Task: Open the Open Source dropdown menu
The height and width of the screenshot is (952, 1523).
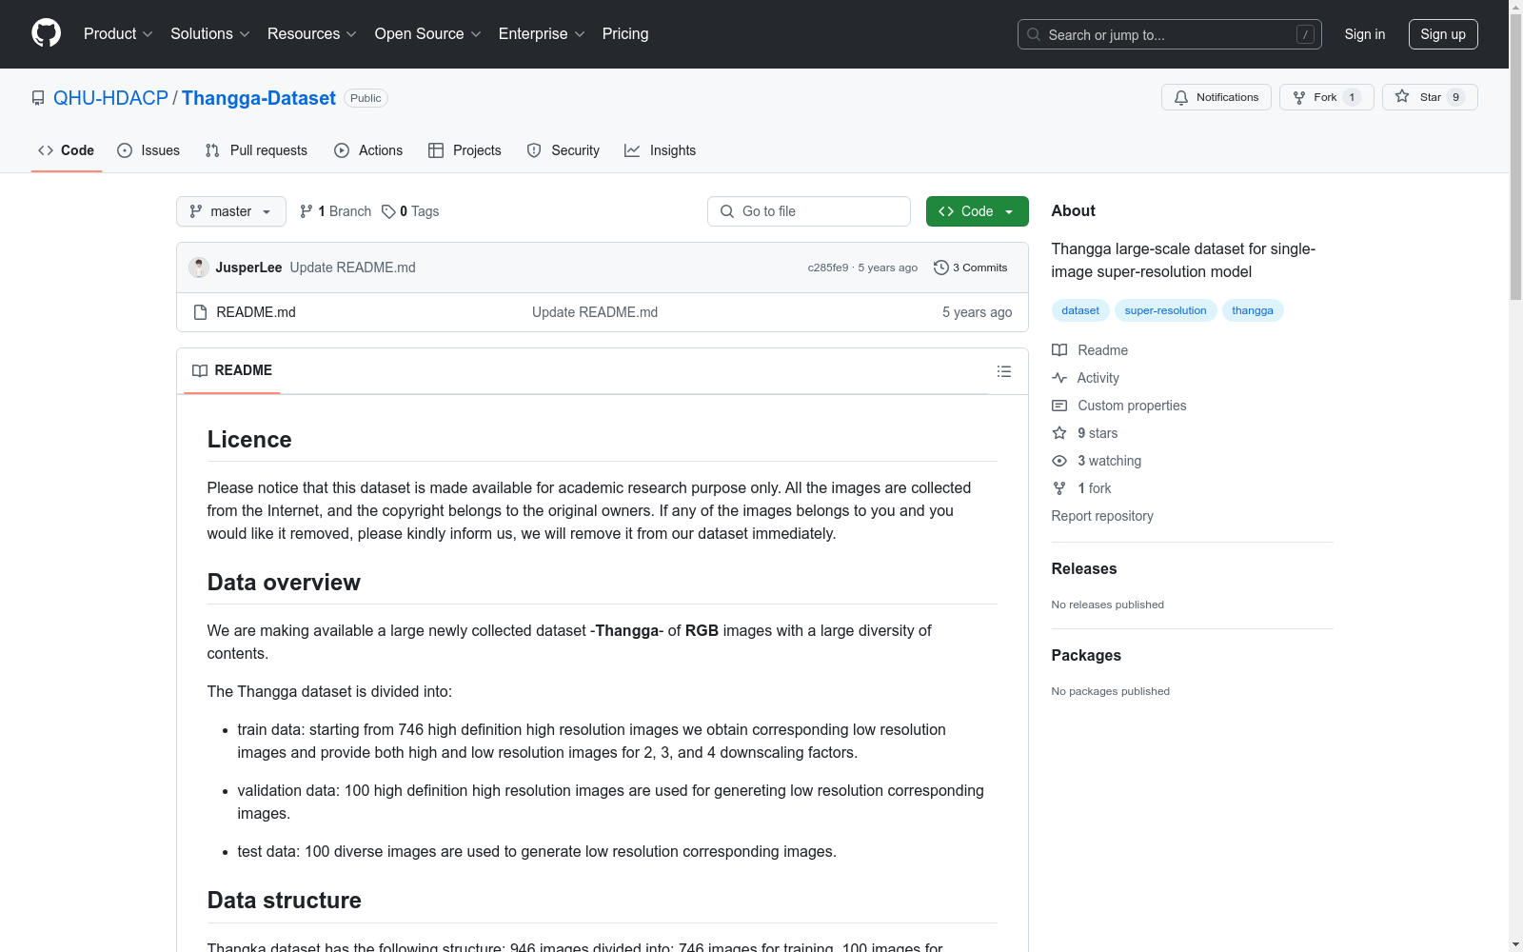Action: [x=428, y=34]
